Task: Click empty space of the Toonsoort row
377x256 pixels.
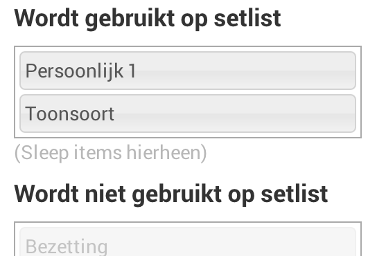Action: coord(236,113)
